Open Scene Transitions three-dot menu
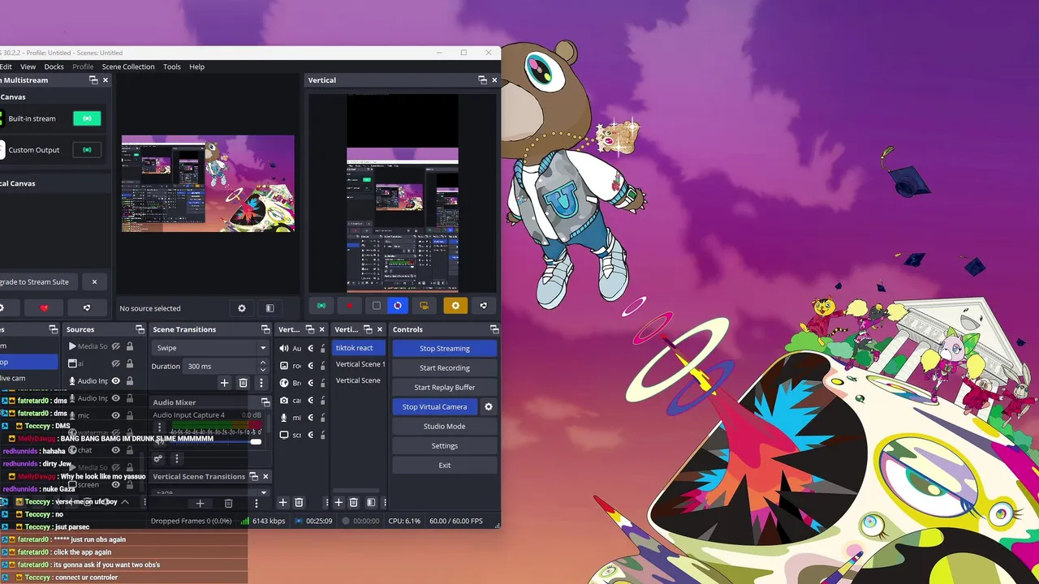The height and width of the screenshot is (584, 1039). tap(261, 383)
